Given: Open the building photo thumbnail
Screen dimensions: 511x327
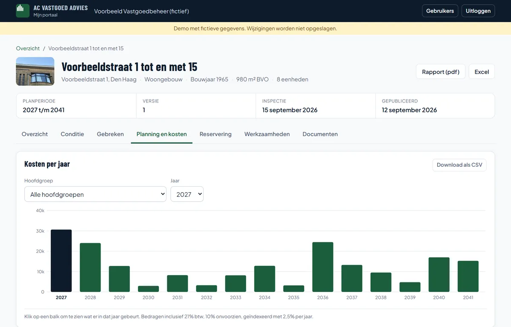Looking at the screenshot, I should (x=35, y=71).
